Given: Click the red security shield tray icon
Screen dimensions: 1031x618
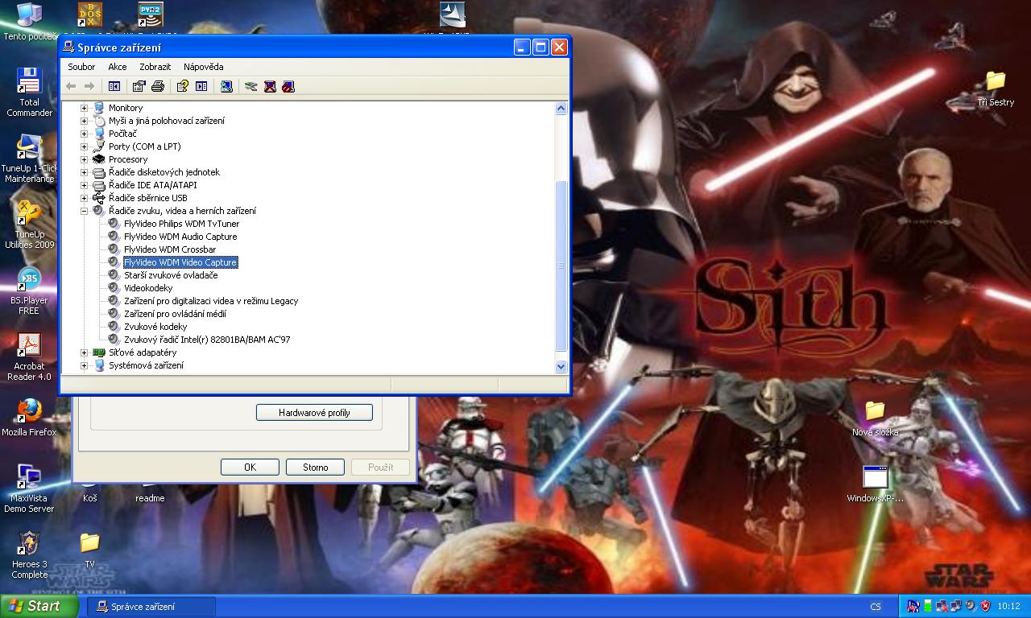Looking at the screenshot, I should tap(984, 606).
